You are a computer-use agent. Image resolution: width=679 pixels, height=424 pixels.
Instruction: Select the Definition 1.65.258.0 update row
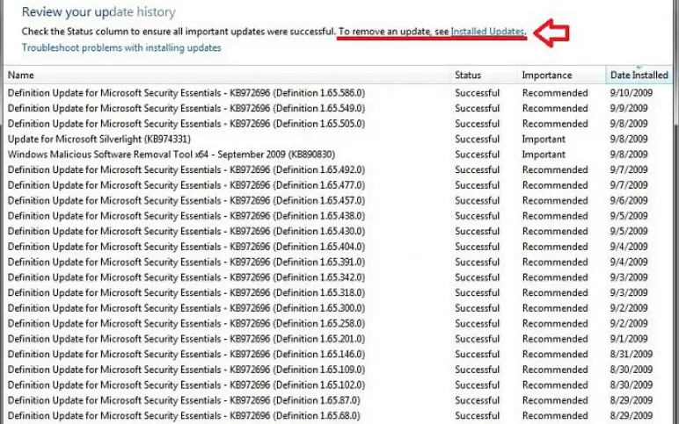338,323
